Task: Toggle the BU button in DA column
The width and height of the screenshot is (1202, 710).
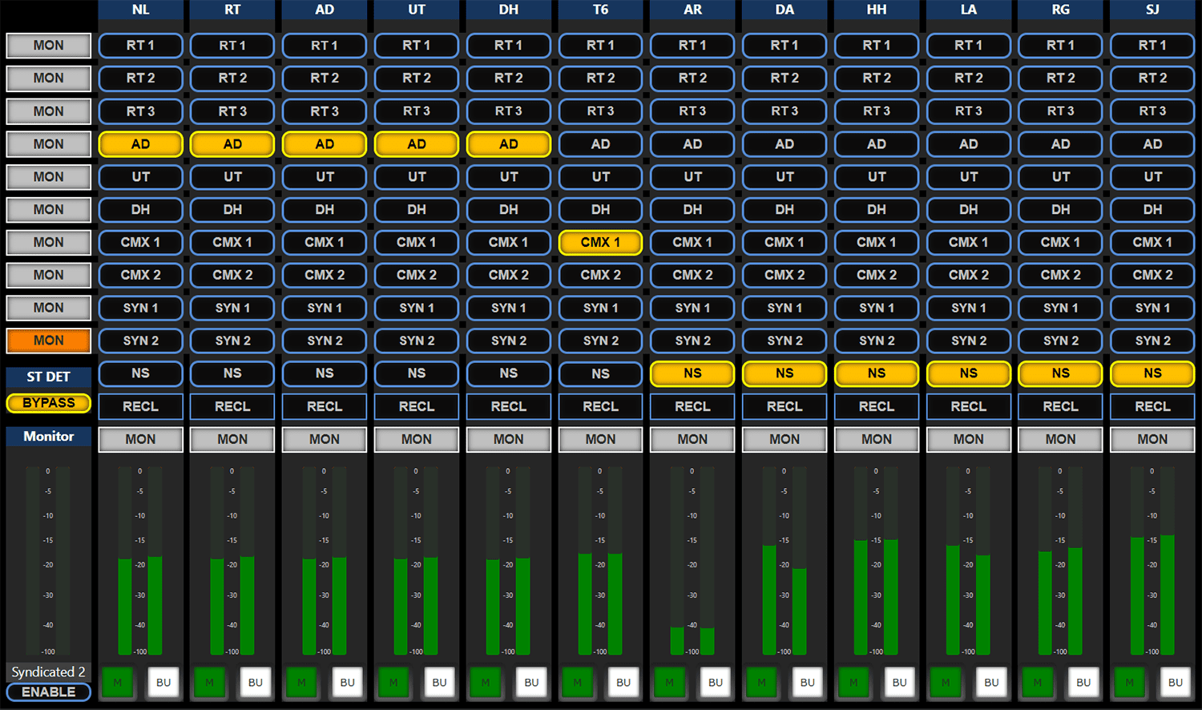Action: click(808, 682)
